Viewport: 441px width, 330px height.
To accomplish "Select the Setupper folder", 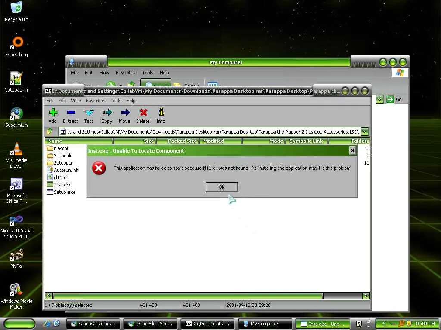I will coord(60,163).
